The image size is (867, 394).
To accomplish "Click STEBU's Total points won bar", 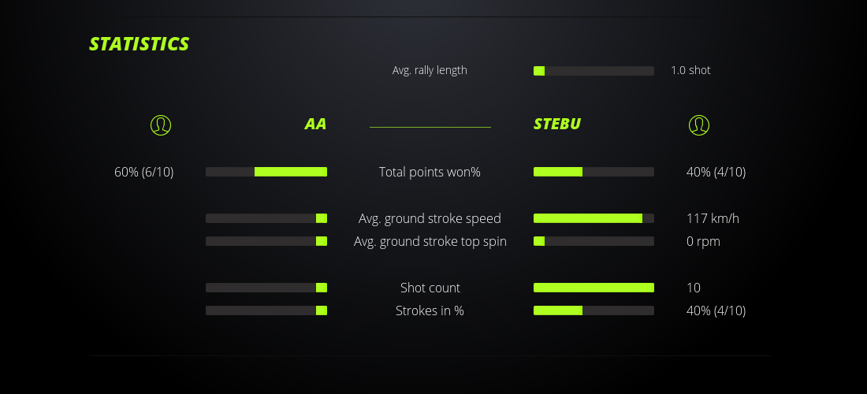I will pos(594,172).
